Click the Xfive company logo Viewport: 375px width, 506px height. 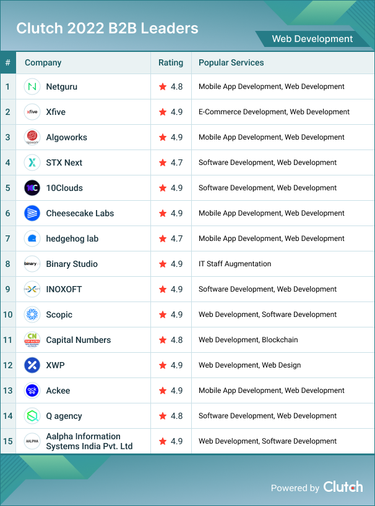tap(32, 112)
